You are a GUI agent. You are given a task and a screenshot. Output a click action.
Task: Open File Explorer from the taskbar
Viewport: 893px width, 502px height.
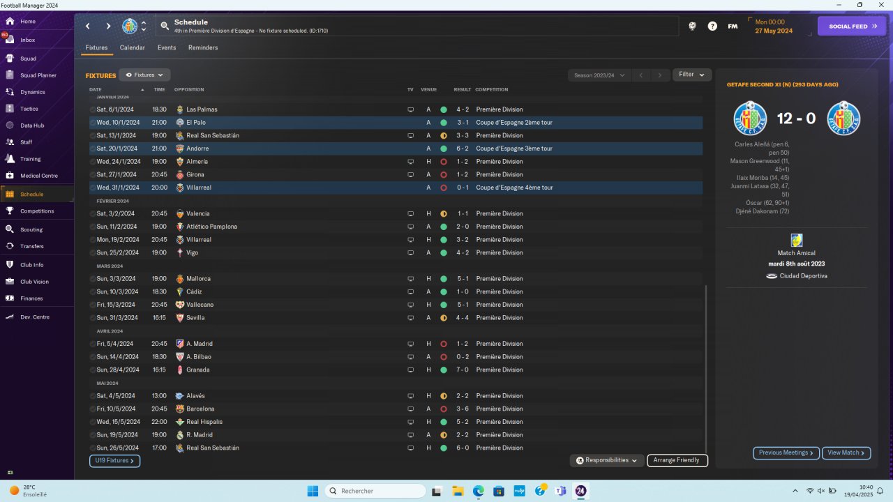458,491
